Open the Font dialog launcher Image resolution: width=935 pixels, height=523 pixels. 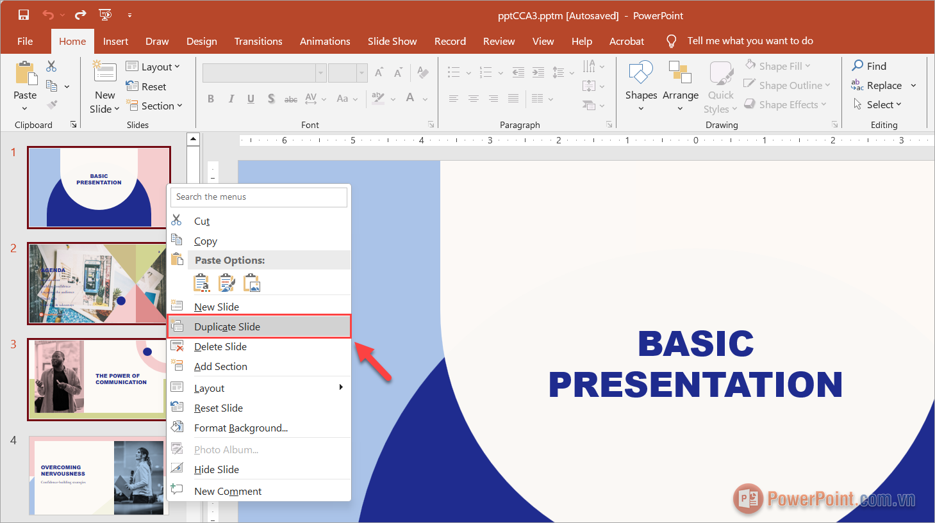coord(431,124)
